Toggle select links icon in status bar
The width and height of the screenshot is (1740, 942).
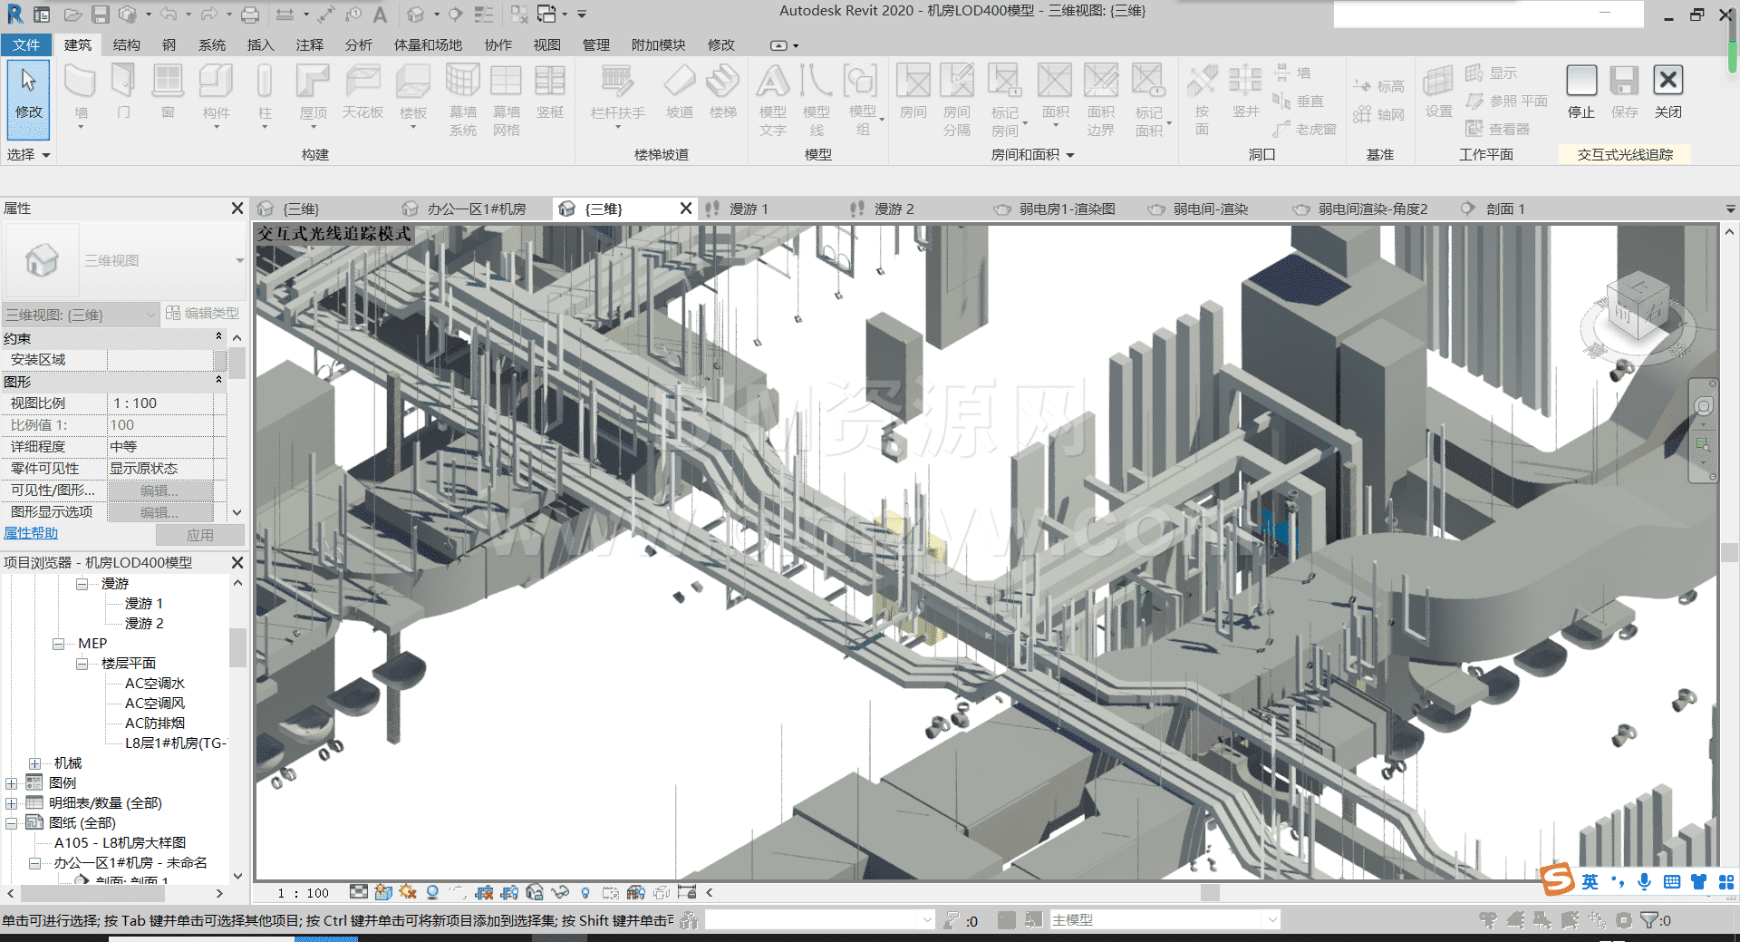(1488, 920)
